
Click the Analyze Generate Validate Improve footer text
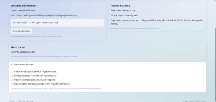click(195, 101)
